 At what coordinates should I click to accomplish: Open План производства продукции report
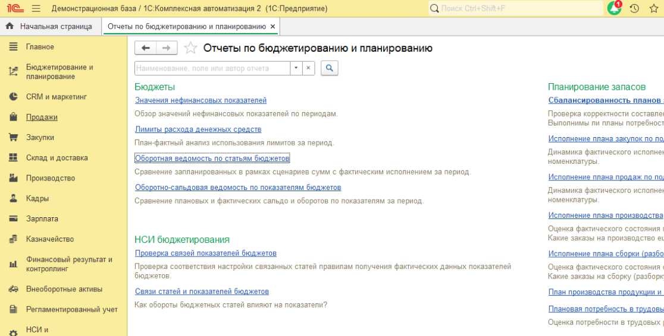tap(606, 291)
